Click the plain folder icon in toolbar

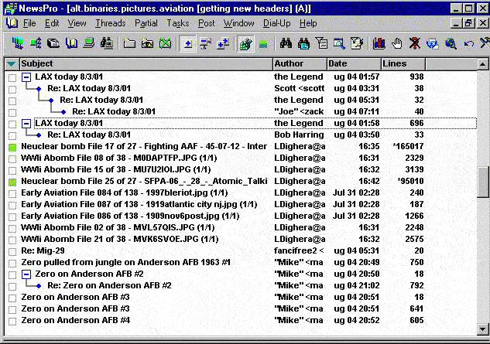click(x=129, y=43)
